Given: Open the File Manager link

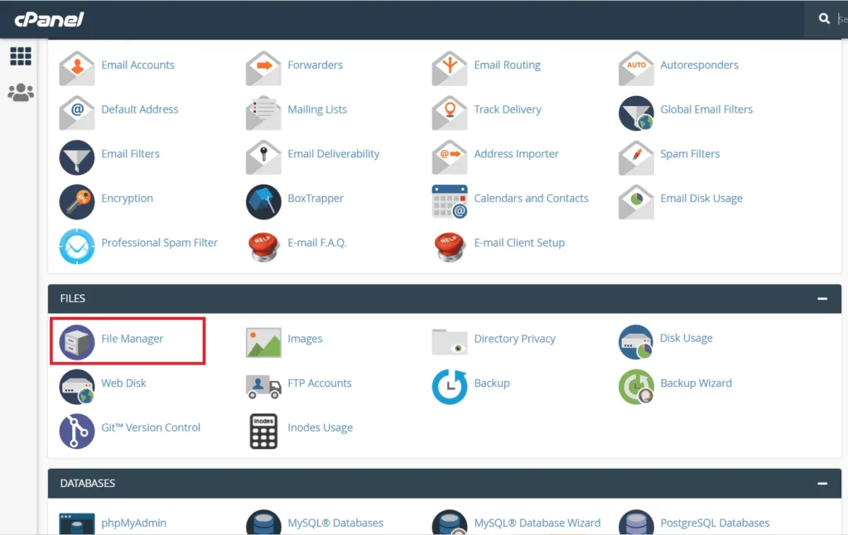Looking at the screenshot, I should [x=132, y=339].
